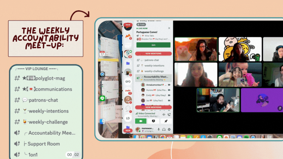Open Discord user settings gear
This screenshot has width=283, height=159.
click(x=169, y=129)
